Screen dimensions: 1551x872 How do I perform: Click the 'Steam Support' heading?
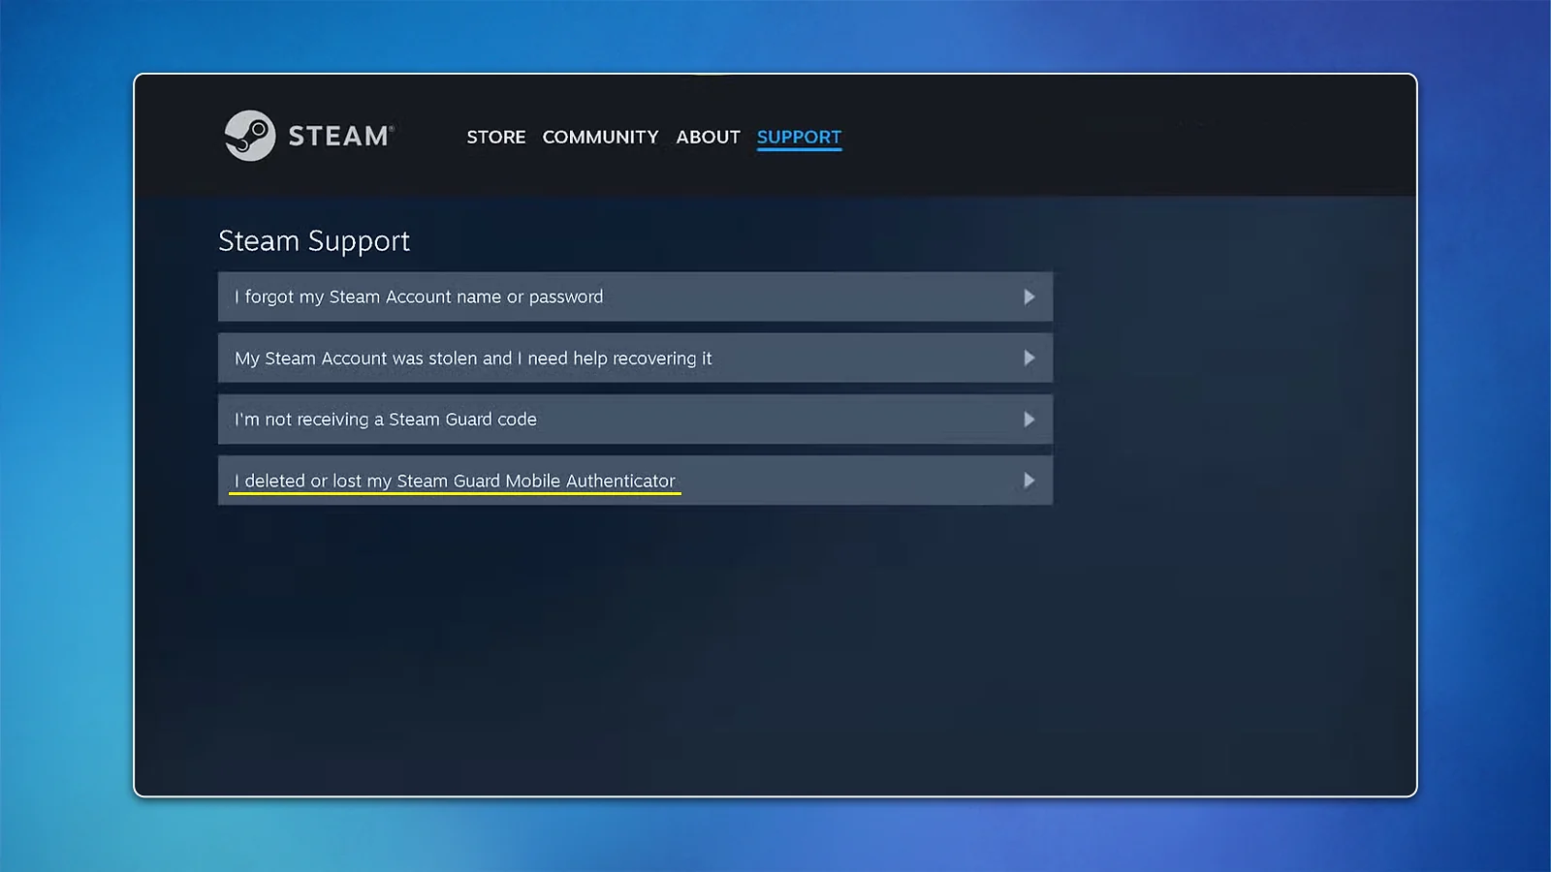pyautogui.click(x=314, y=241)
